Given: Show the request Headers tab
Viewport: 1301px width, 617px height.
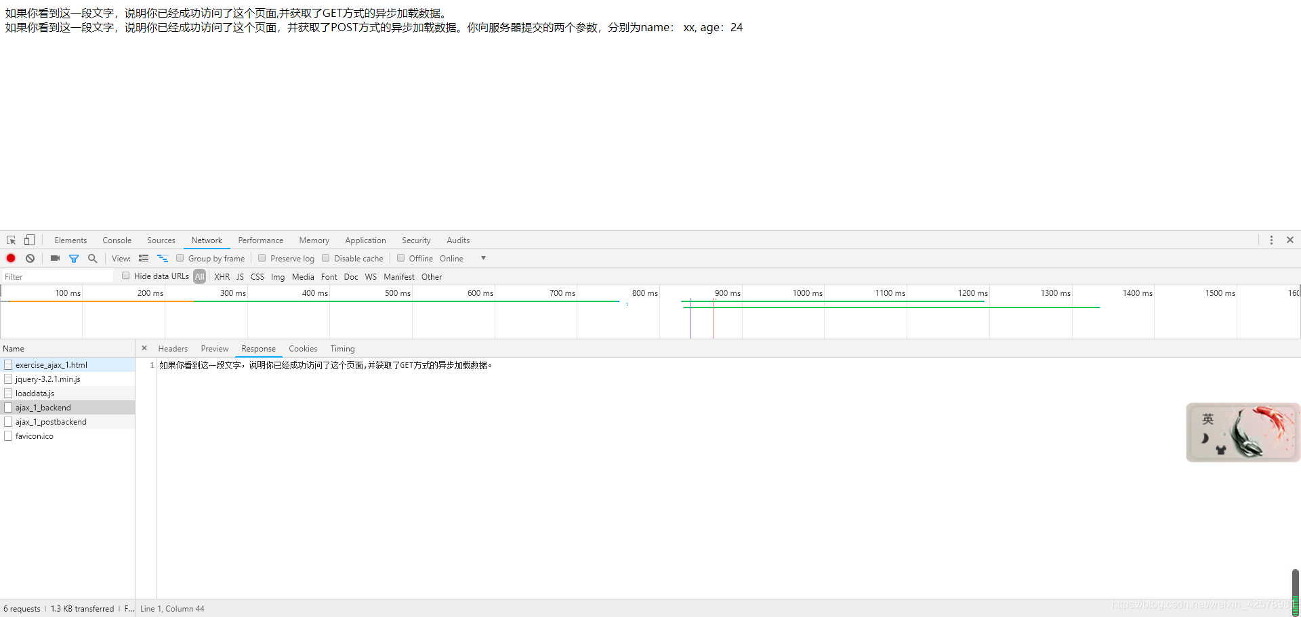Looking at the screenshot, I should tap(173, 349).
